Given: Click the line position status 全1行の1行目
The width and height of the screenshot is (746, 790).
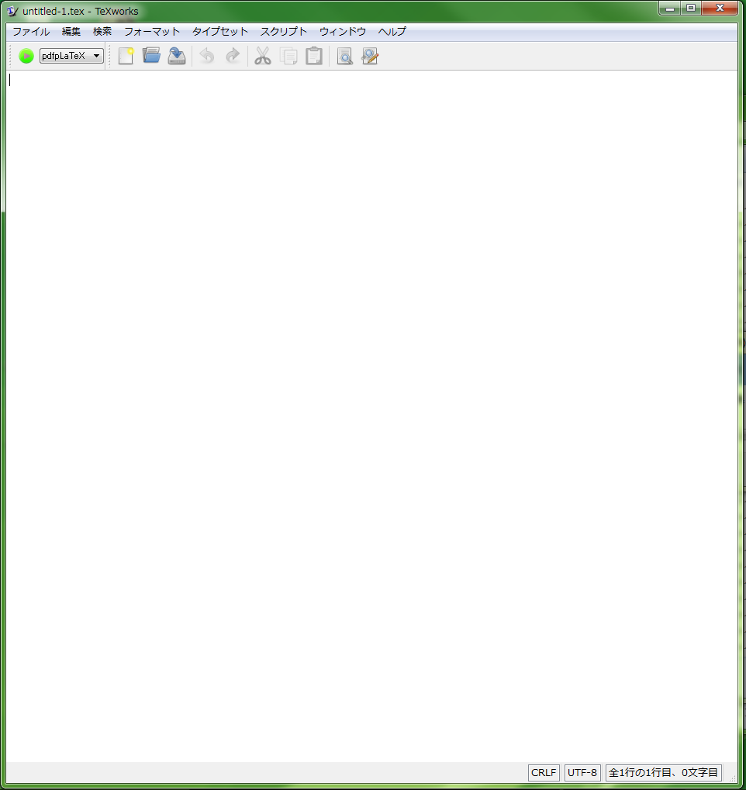Looking at the screenshot, I should click(x=663, y=772).
